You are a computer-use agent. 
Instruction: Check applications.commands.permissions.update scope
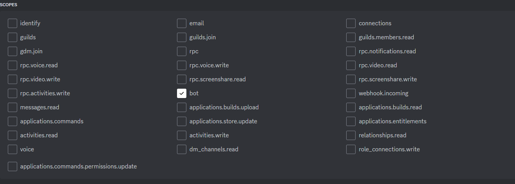(13, 166)
